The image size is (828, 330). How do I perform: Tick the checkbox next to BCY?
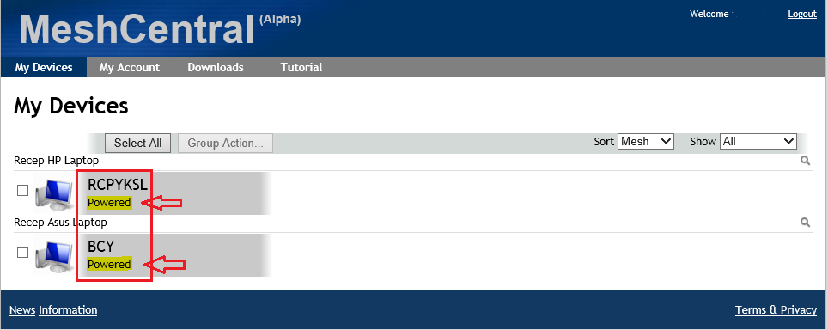[22, 253]
